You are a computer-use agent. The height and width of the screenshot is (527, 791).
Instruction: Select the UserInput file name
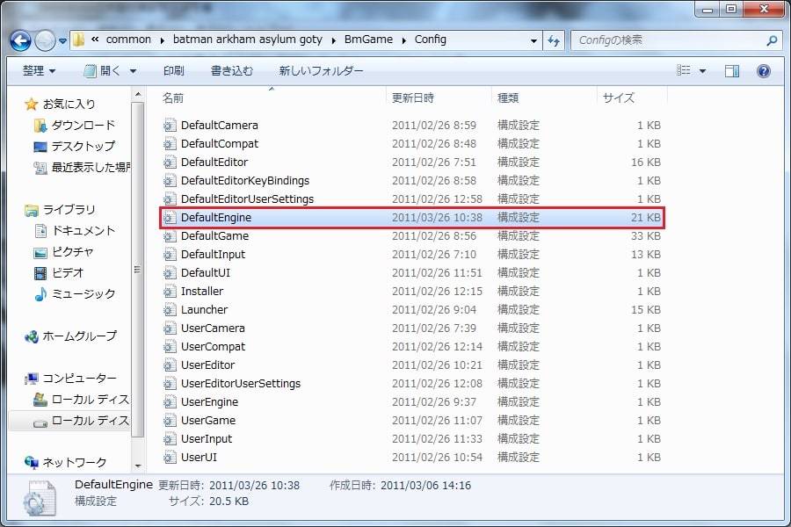(x=207, y=439)
